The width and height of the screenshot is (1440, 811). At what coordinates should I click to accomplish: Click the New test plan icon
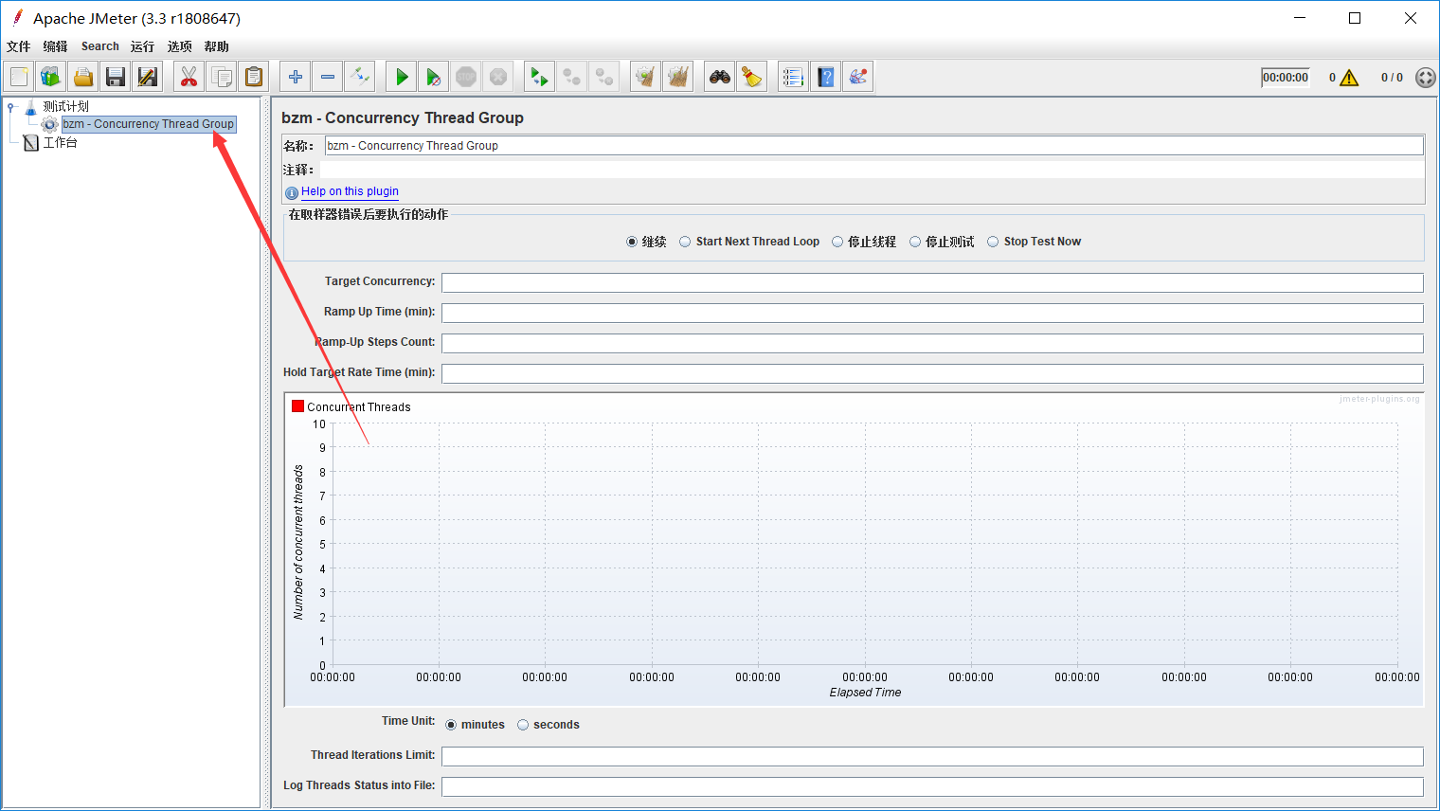tap(19, 77)
